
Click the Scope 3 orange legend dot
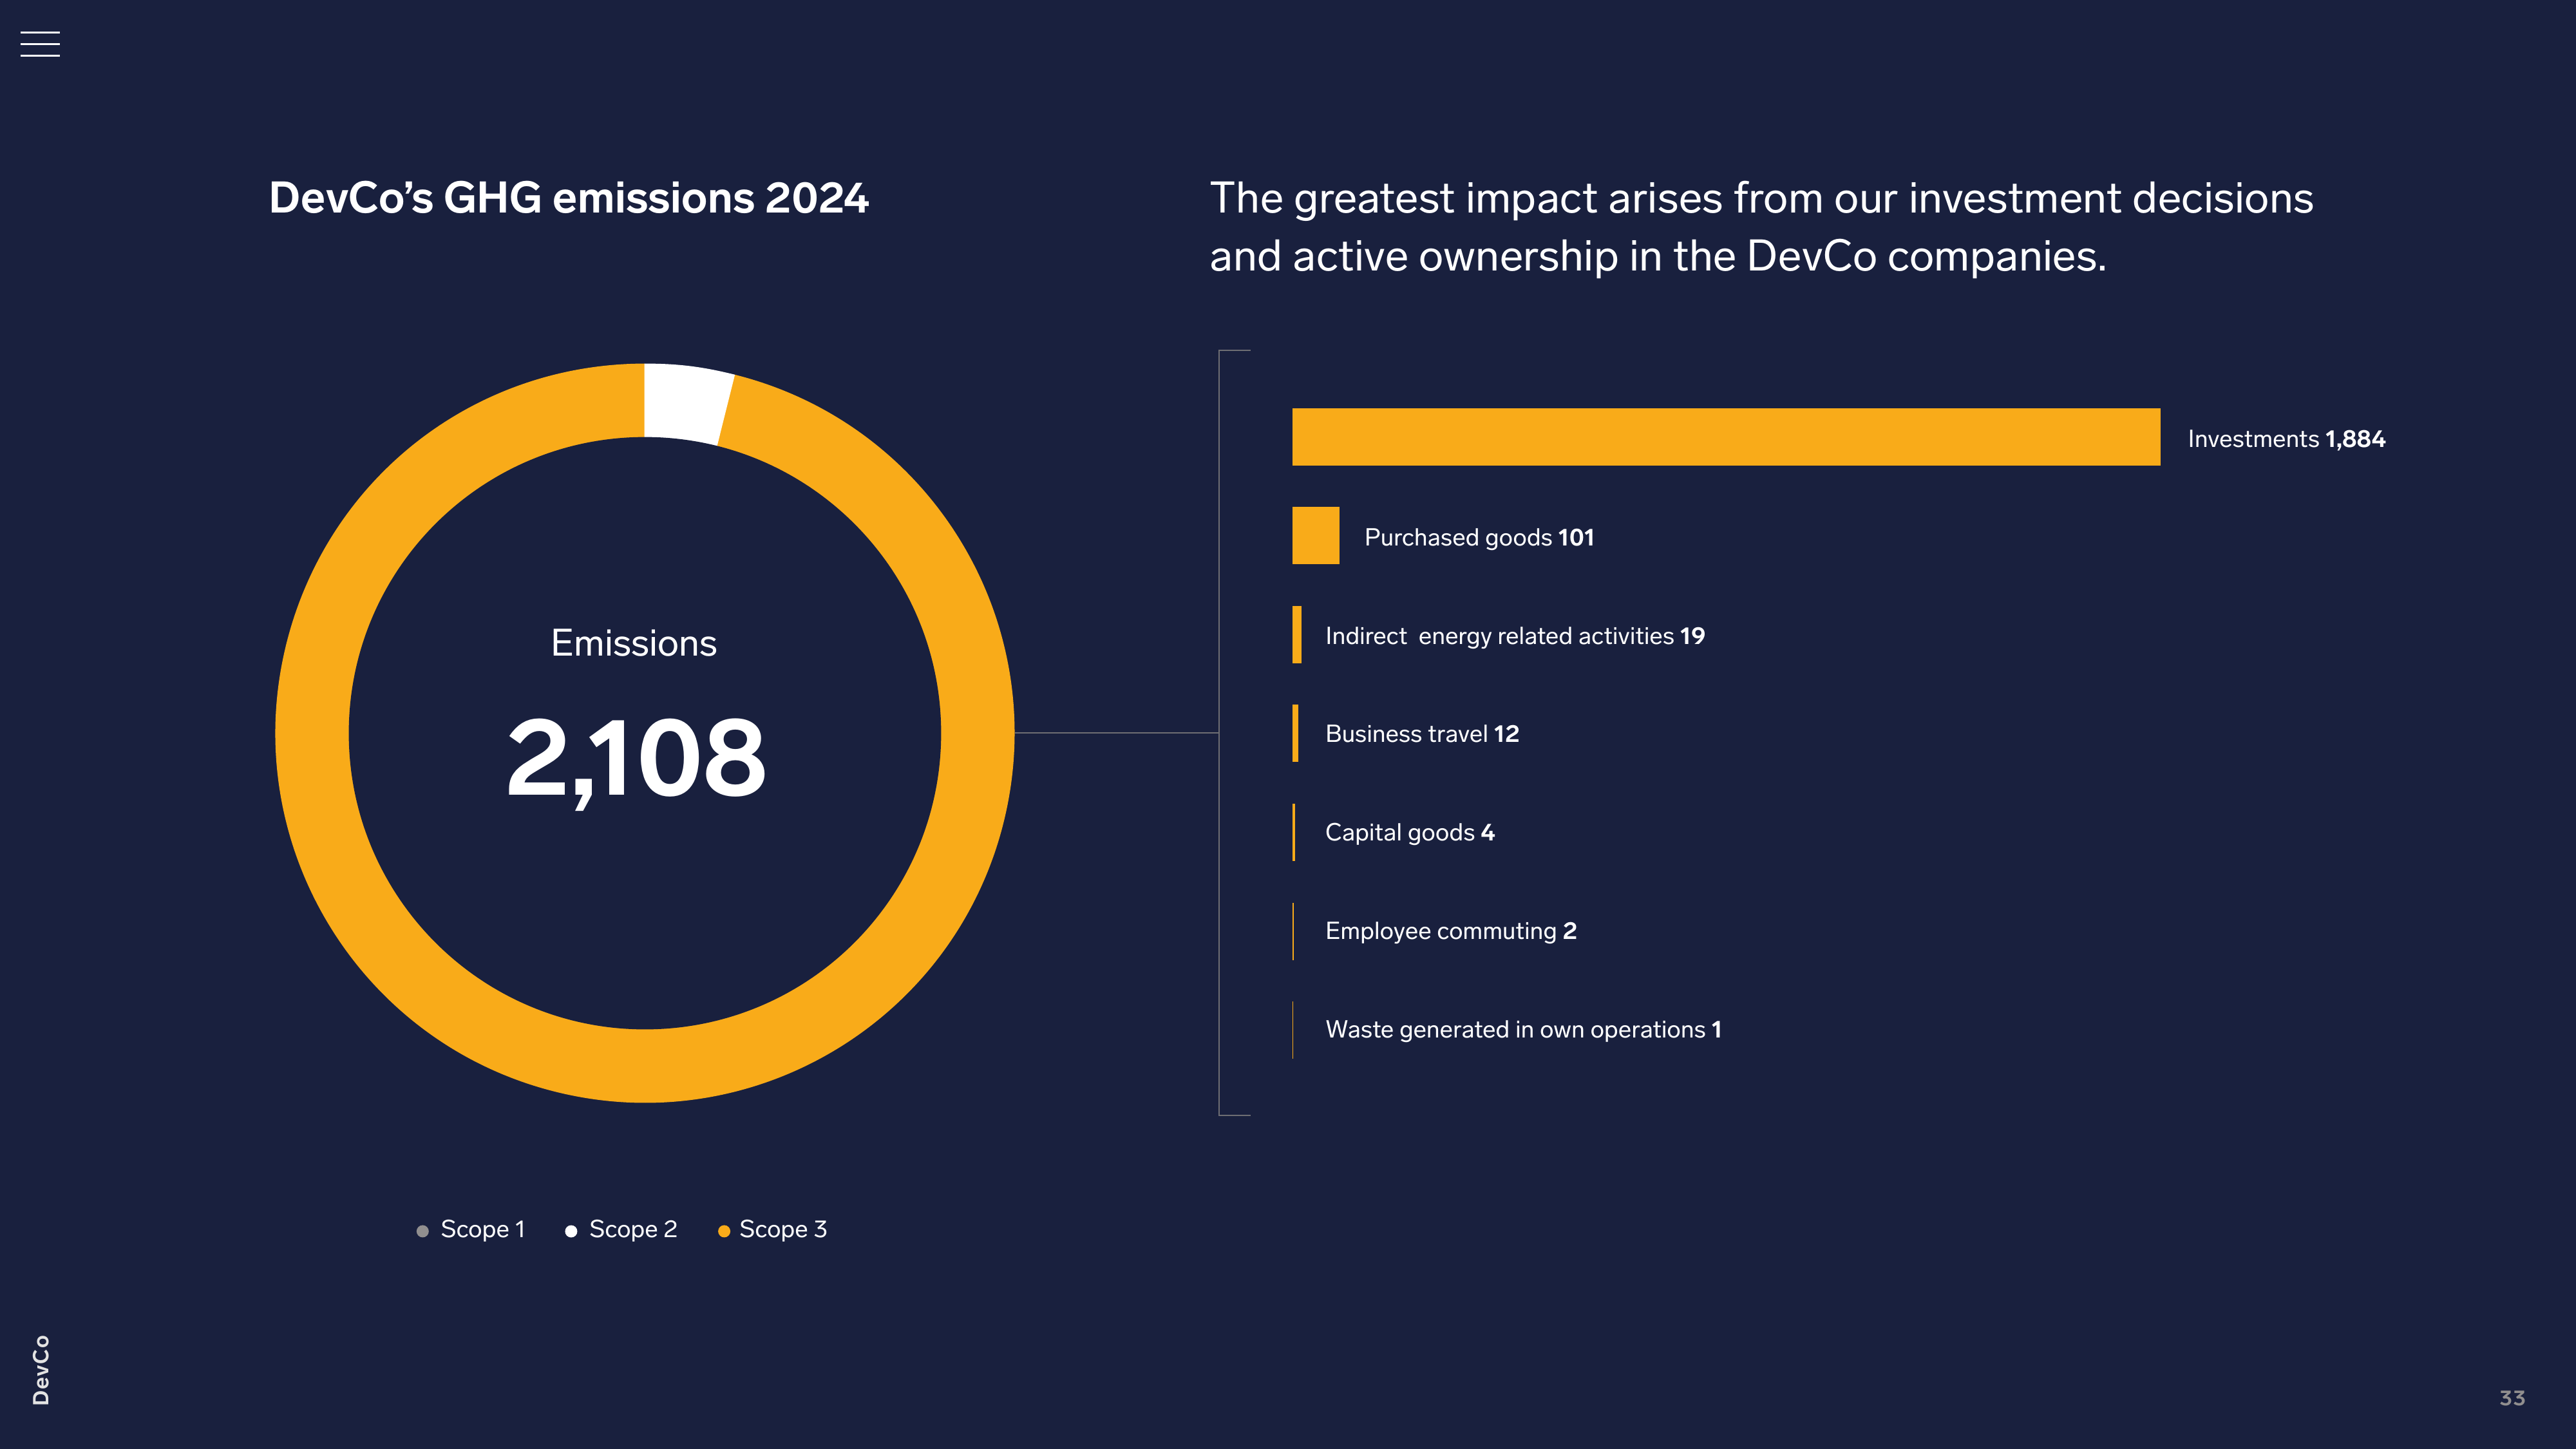(x=724, y=1231)
